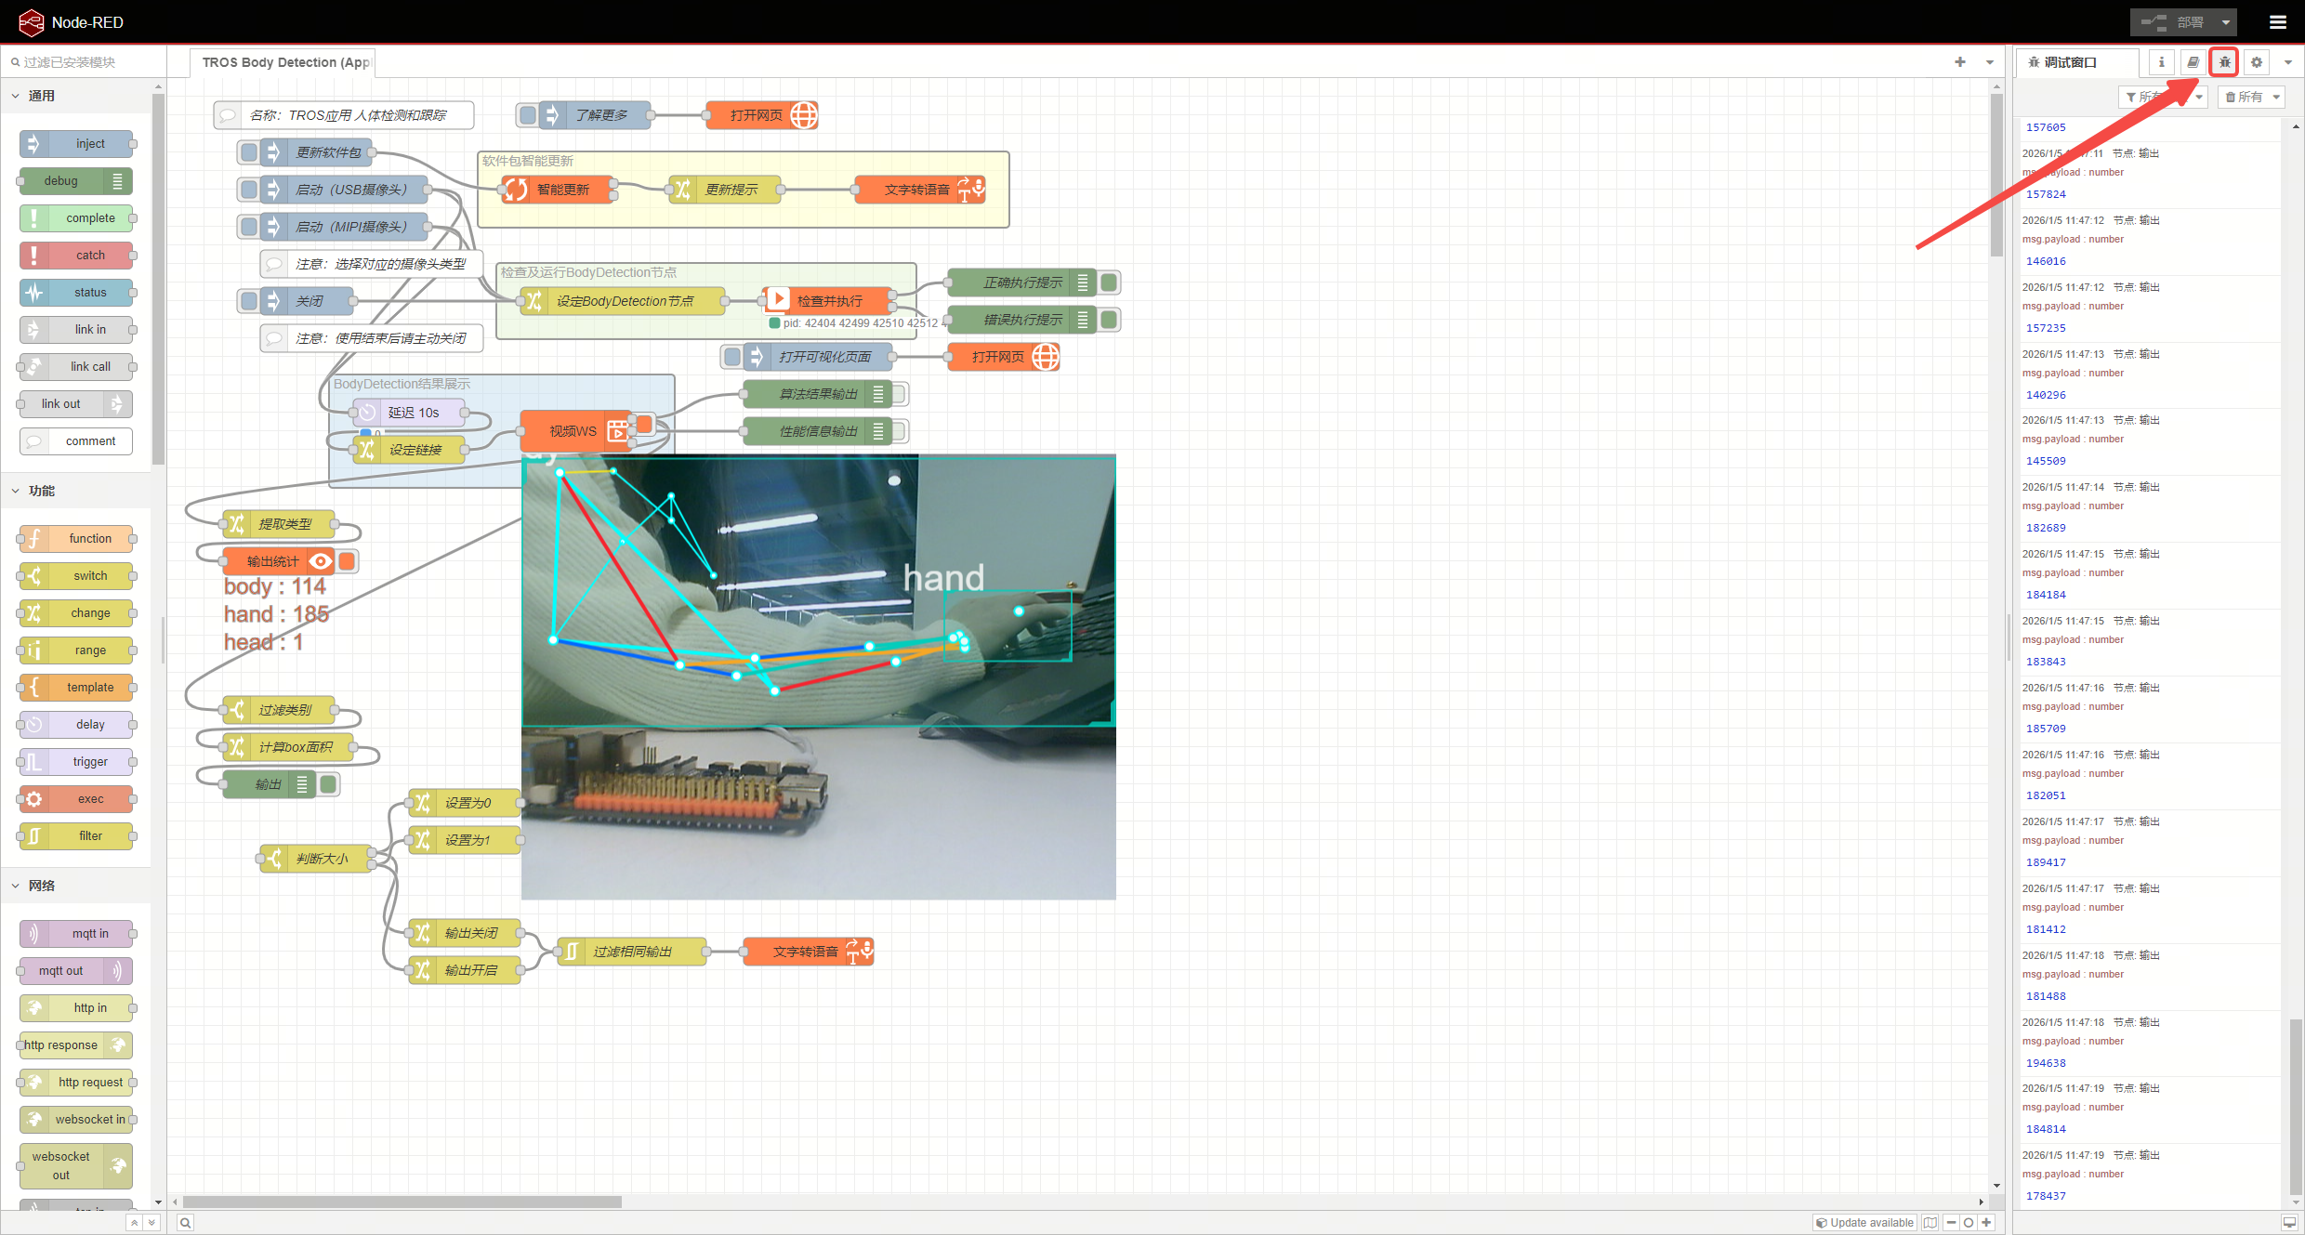Screen dimensions: 2305x1235
Task: Toggle the 输出统计 node output button
Action: [348, 561]
